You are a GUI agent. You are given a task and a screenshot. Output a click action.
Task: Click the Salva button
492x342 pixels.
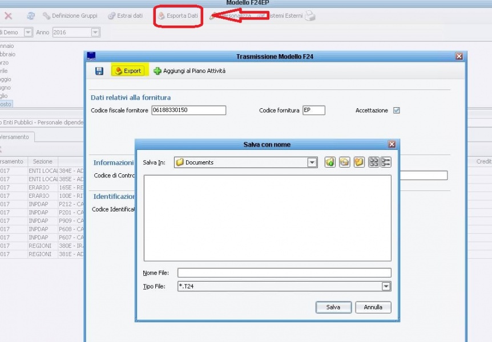tap(333, 307)
